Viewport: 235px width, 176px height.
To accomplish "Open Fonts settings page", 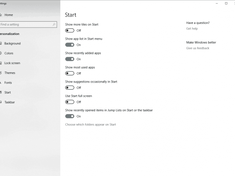I will tap(8, 83).
